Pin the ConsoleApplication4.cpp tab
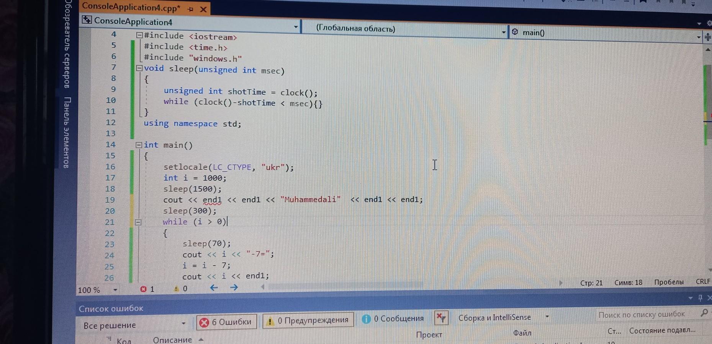 190,9
